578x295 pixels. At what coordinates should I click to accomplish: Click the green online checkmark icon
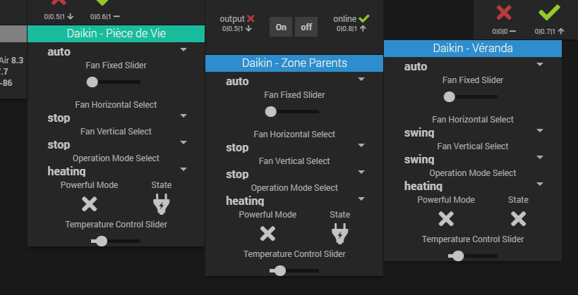tap(363, 18)
